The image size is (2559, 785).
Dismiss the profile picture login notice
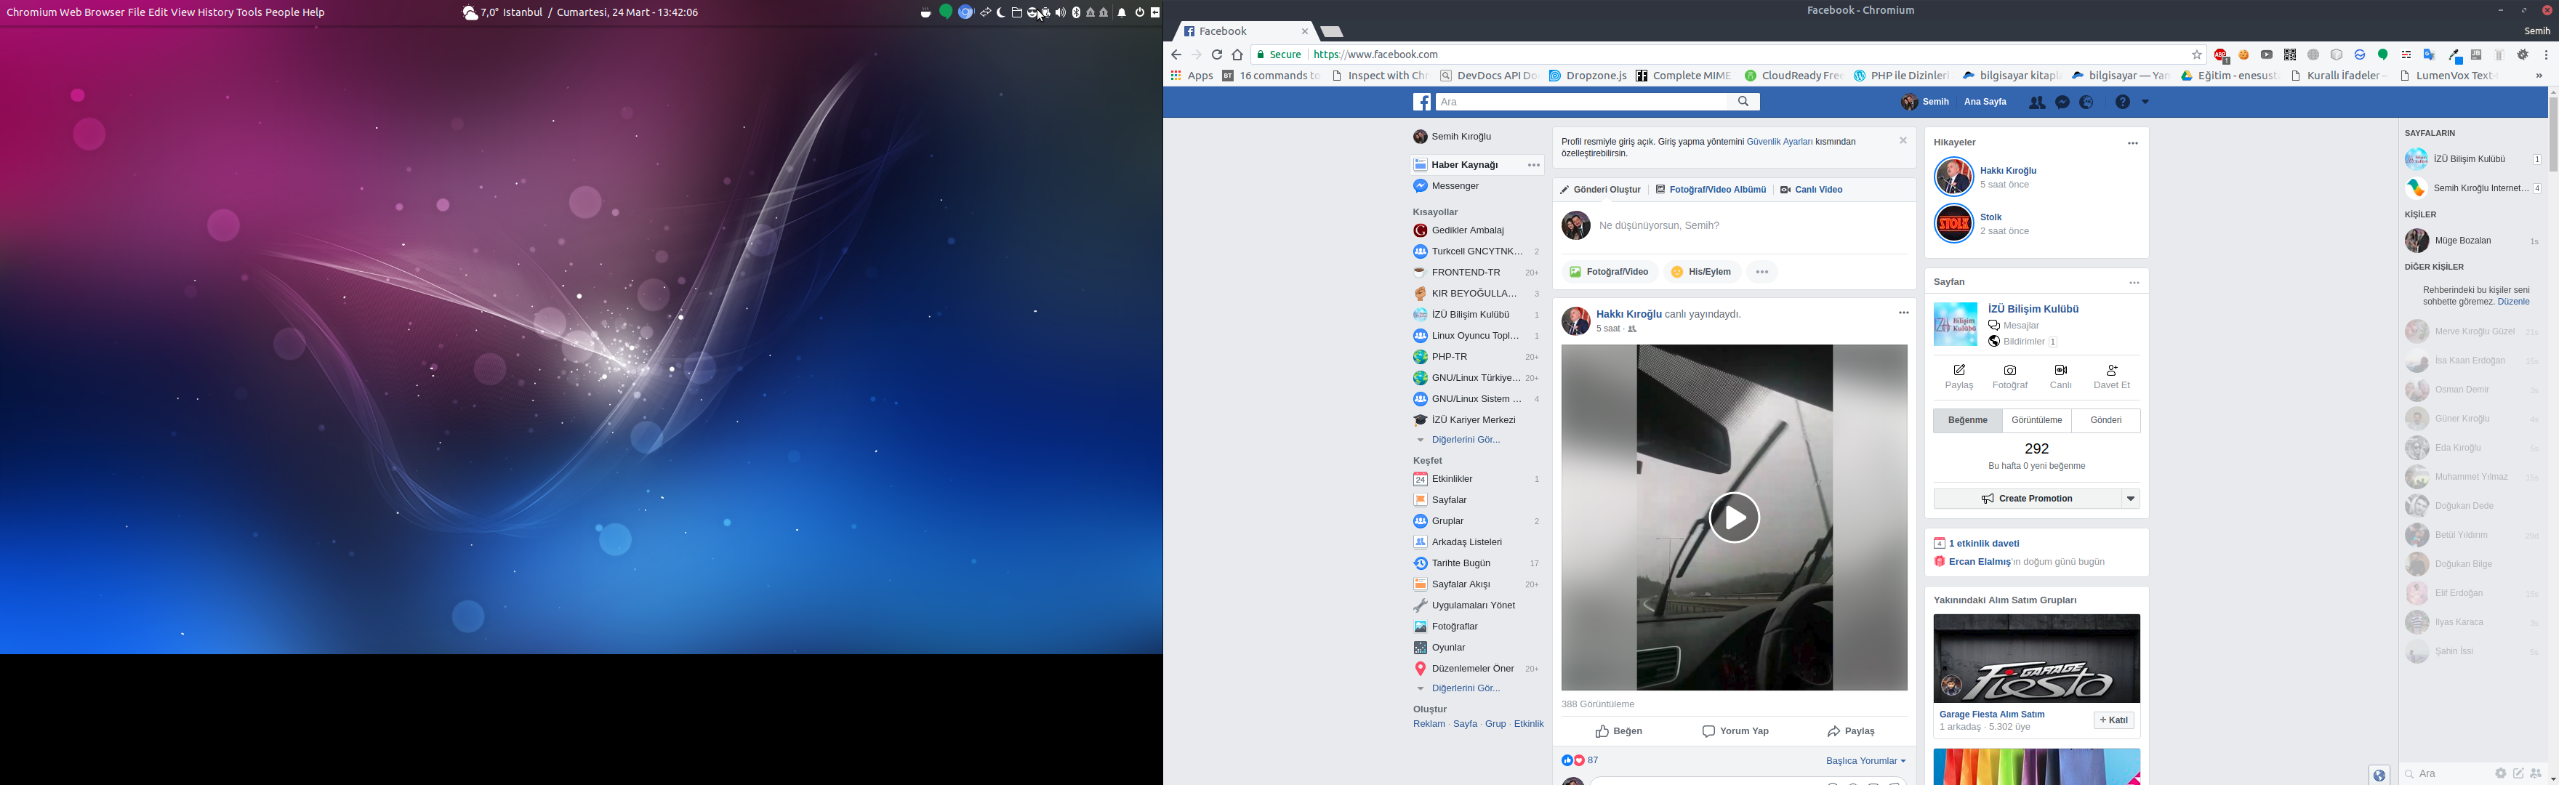pos(1903,140)
